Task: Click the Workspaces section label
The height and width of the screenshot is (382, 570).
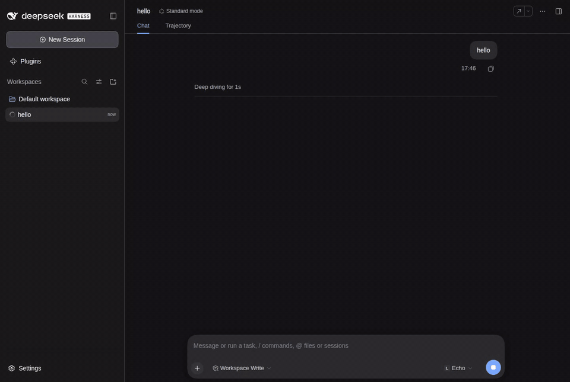Action: click(x=24, y=82)
